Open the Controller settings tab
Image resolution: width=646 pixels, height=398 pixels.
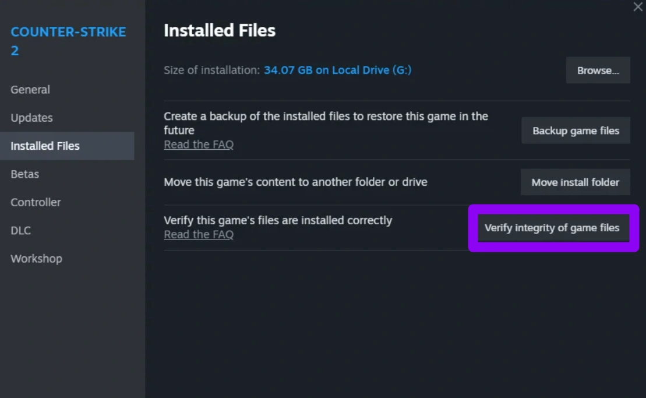click(36, 202)
